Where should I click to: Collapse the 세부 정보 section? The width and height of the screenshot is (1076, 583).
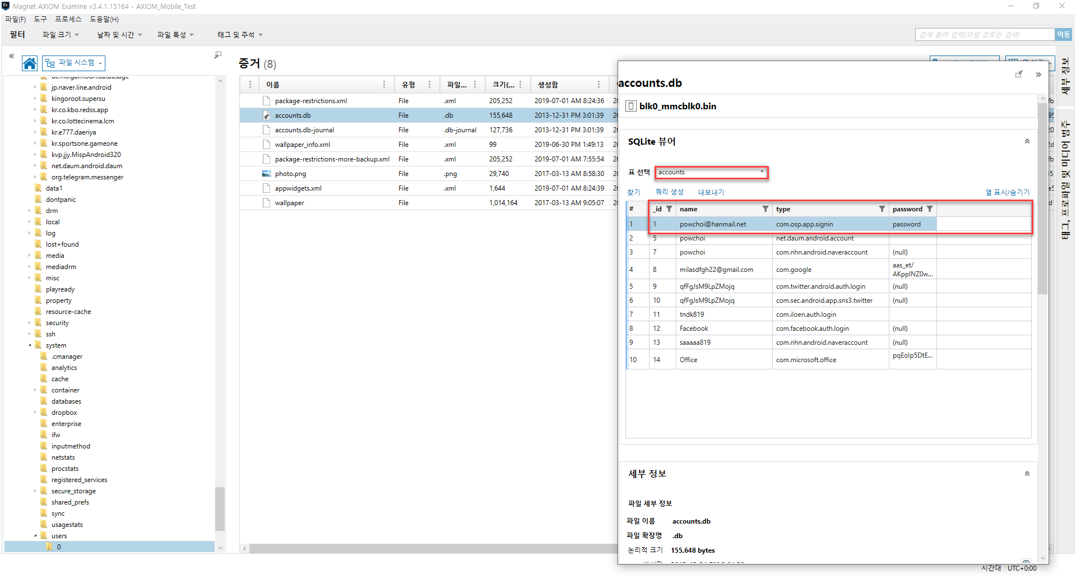[1027, 474]
